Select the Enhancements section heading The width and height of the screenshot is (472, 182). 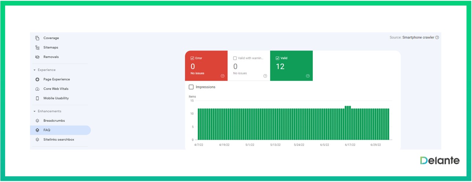pos(49,111)
